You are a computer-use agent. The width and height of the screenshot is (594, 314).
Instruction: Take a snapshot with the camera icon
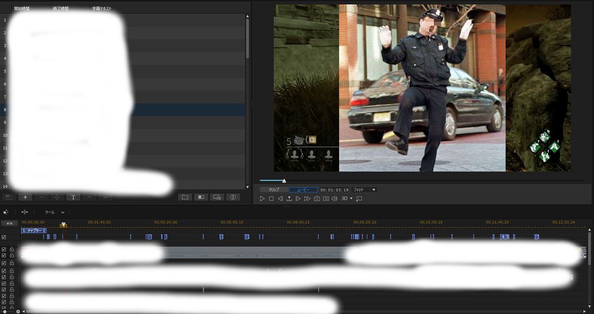click(x=317, y=198)
